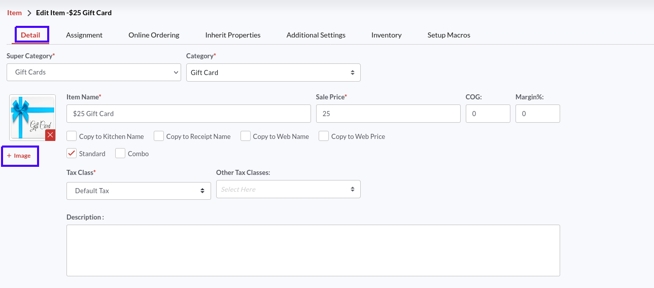
Task: Return to Item via breadcrumb link
Action: 14,13
